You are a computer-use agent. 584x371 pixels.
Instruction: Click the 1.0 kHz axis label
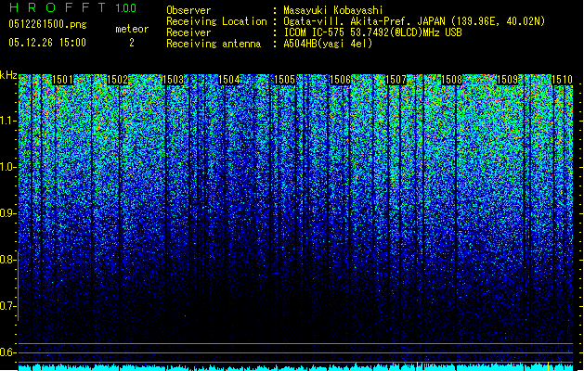[7, 167]
